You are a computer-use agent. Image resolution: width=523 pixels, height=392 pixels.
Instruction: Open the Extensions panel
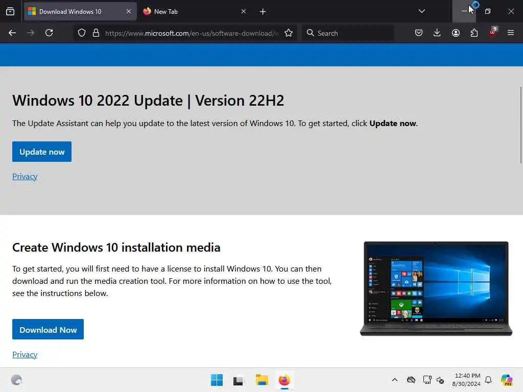click(x=474, y=33)
